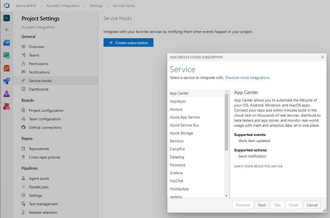Screen dimensions: 330x218
Task: Select Azure Service Bus
Action: [x=197, y=125]
